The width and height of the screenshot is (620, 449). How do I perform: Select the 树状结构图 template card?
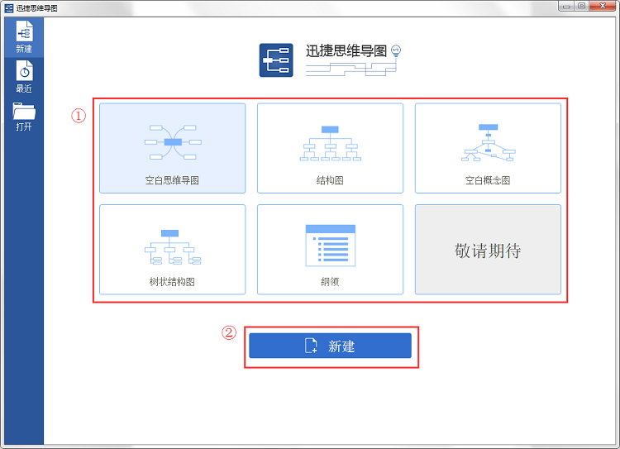point(173,250)
